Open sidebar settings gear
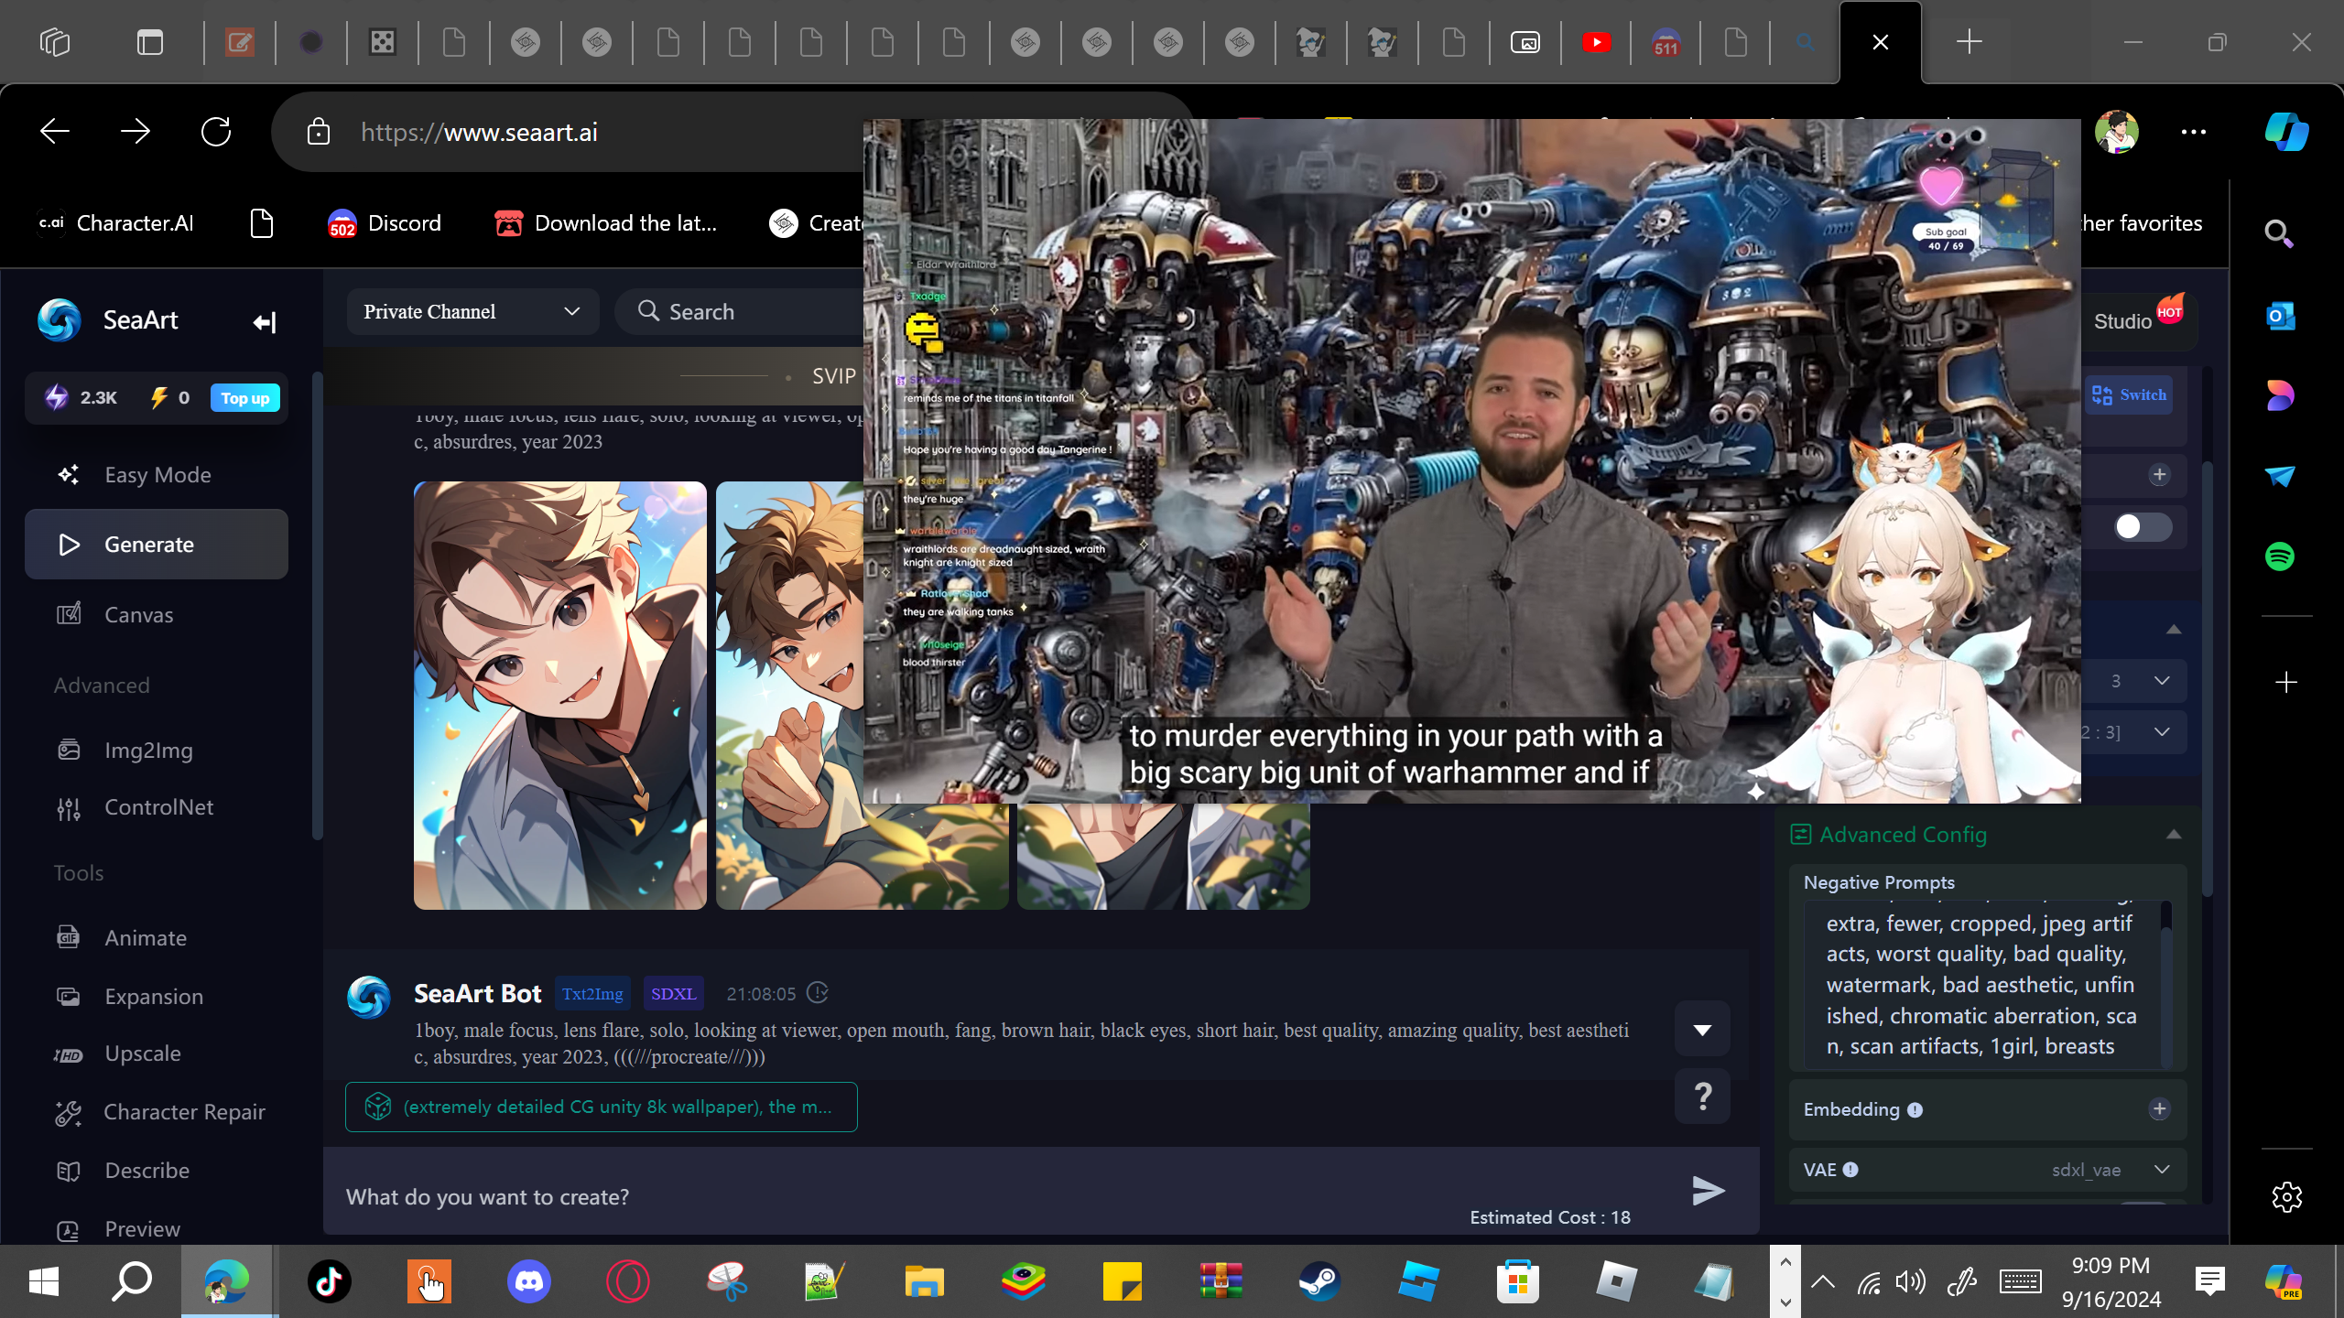 coord(2286,1197)
